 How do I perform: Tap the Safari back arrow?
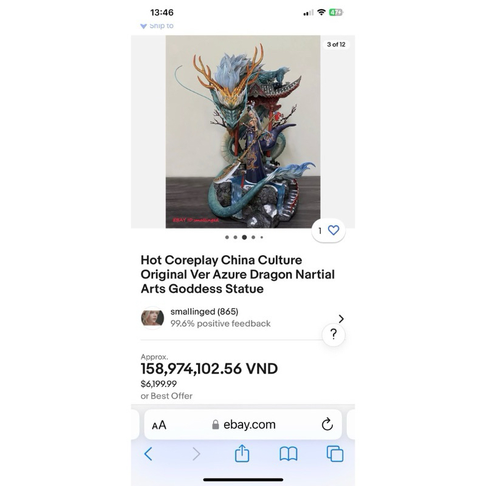148,454
